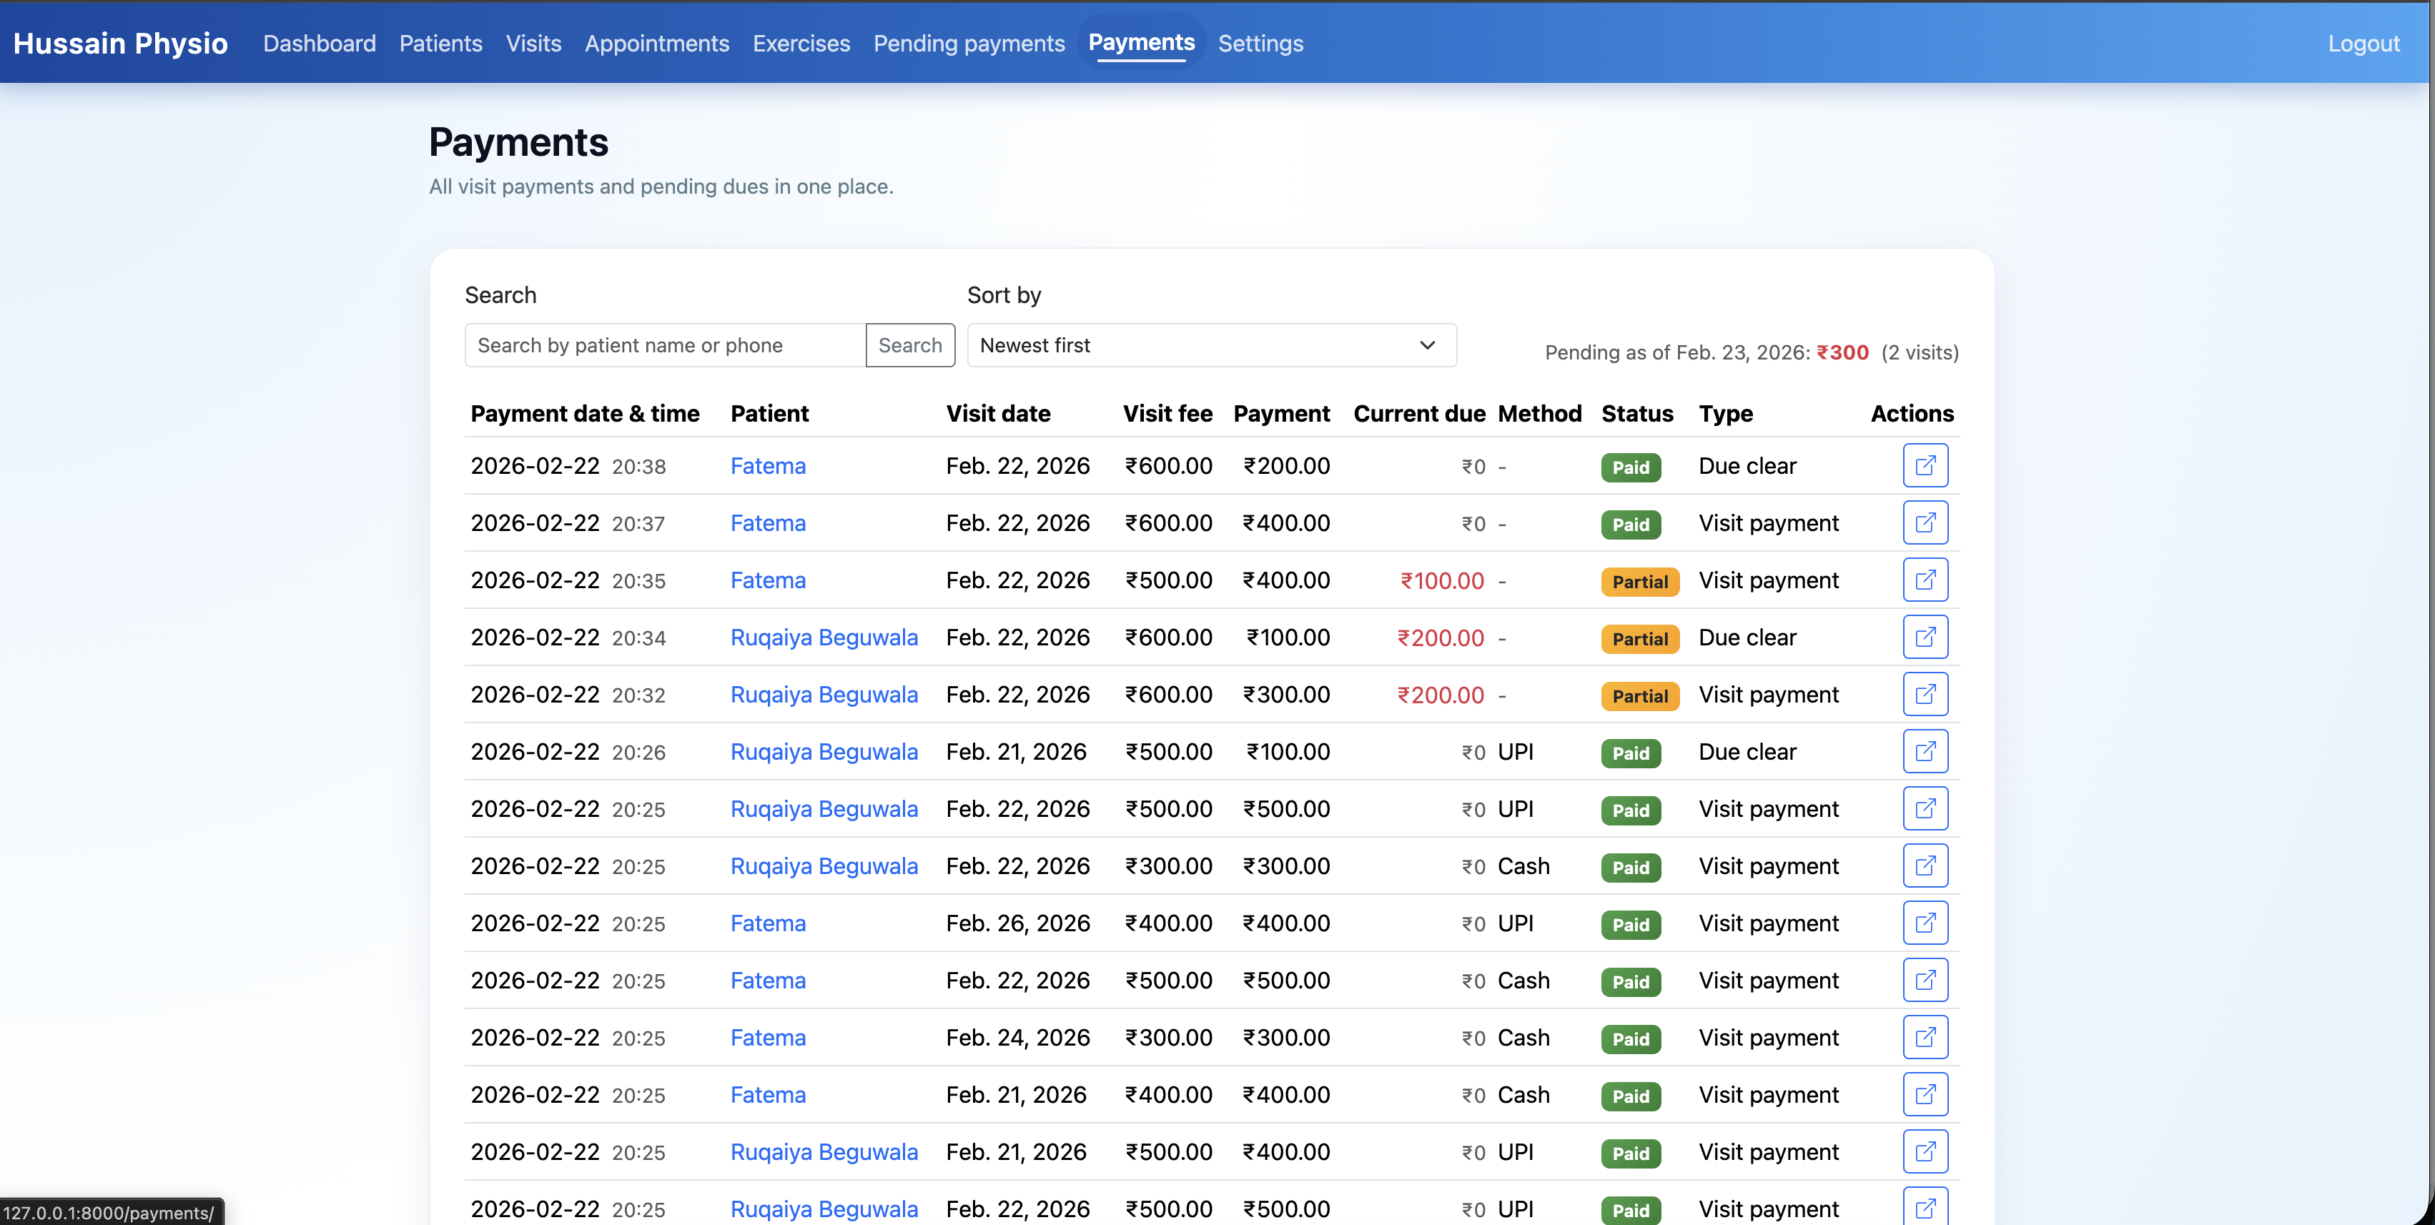Focus the patient name or phone search field

665,345
